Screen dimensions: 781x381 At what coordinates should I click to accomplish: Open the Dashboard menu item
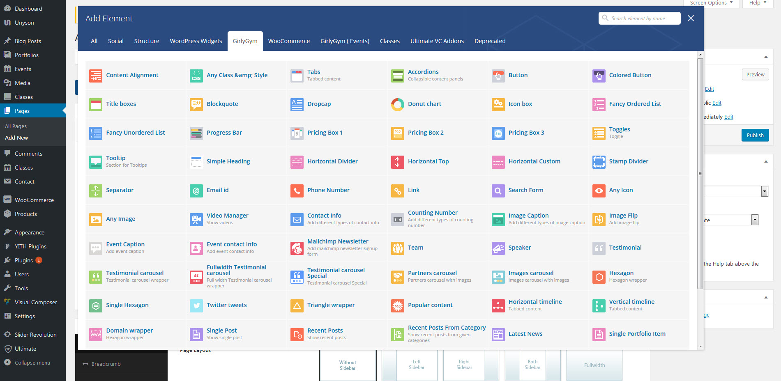click(x=33, y=9)
